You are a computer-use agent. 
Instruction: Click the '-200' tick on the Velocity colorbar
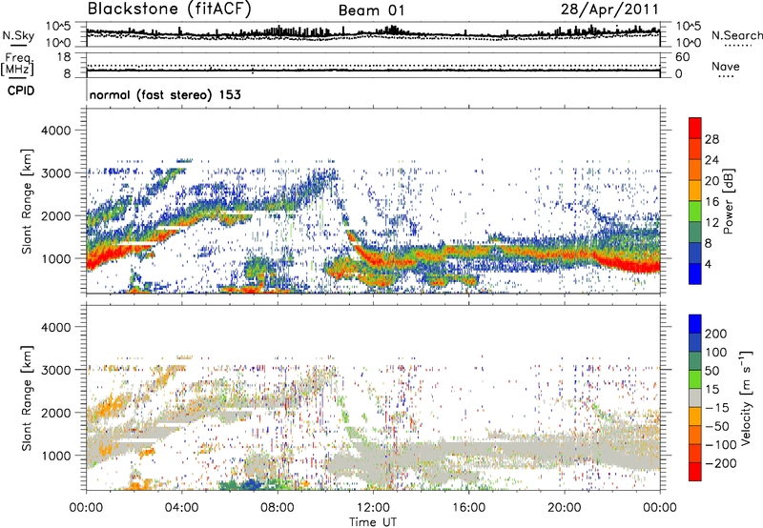(x=720, y=463)
